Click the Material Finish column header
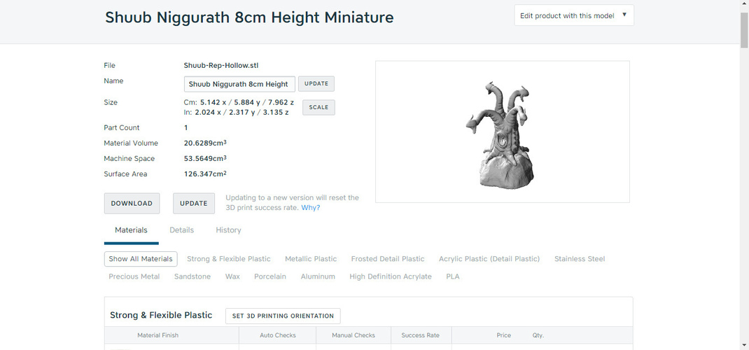This screenshot has height=350, width=749. pos(157,335)
